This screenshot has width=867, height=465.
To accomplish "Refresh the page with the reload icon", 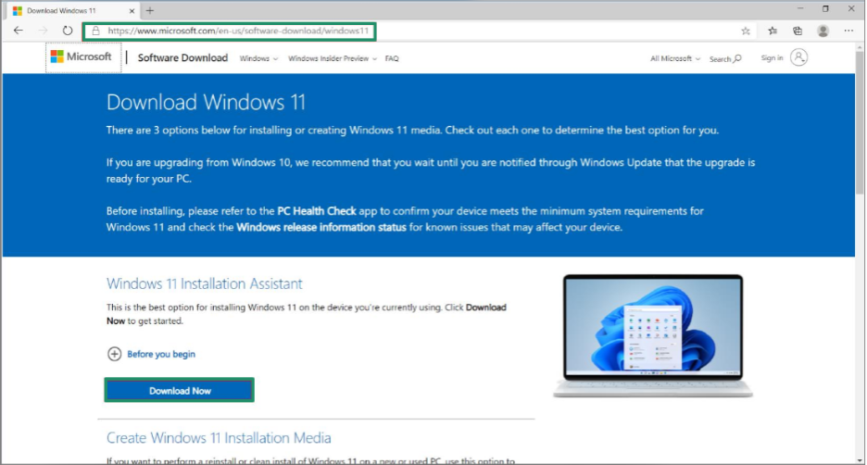I will pyautogui.click(x=68, y=31).
